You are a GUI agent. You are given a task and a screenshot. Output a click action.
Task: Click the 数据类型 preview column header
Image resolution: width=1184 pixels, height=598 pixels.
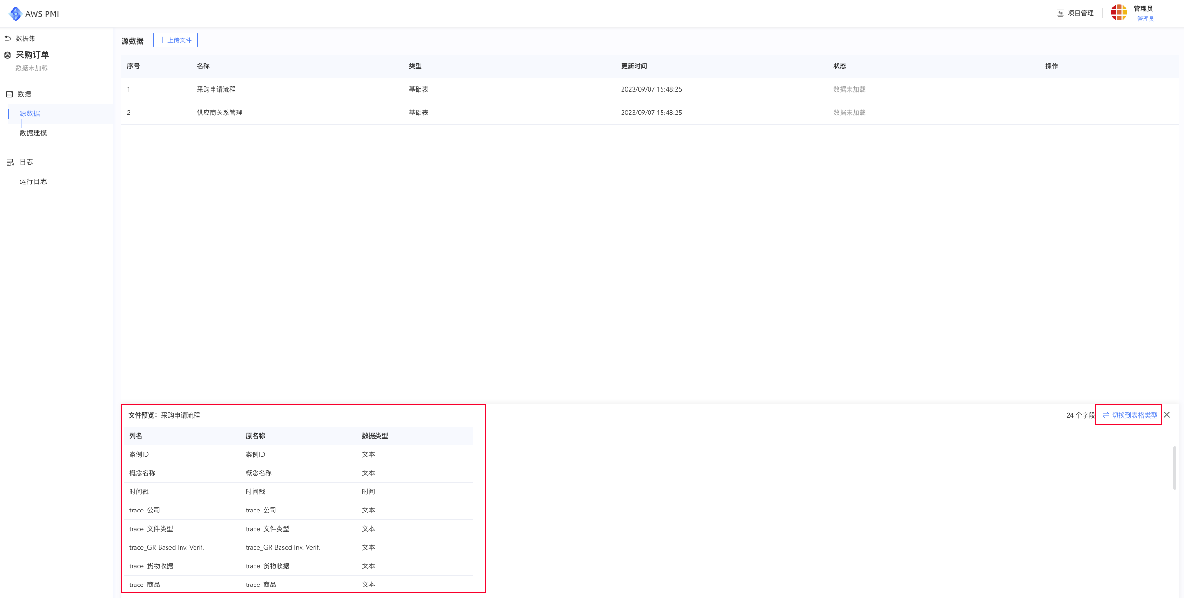pyautogui.click(x=375, y=436)
